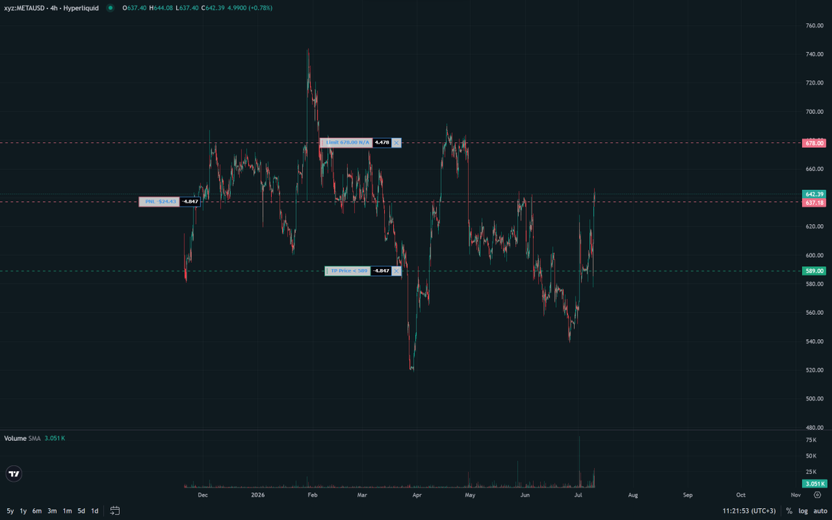Select the 3m time range
This screenshot has height=520, width=832.
pyautogui.click(x=52, y=511)
